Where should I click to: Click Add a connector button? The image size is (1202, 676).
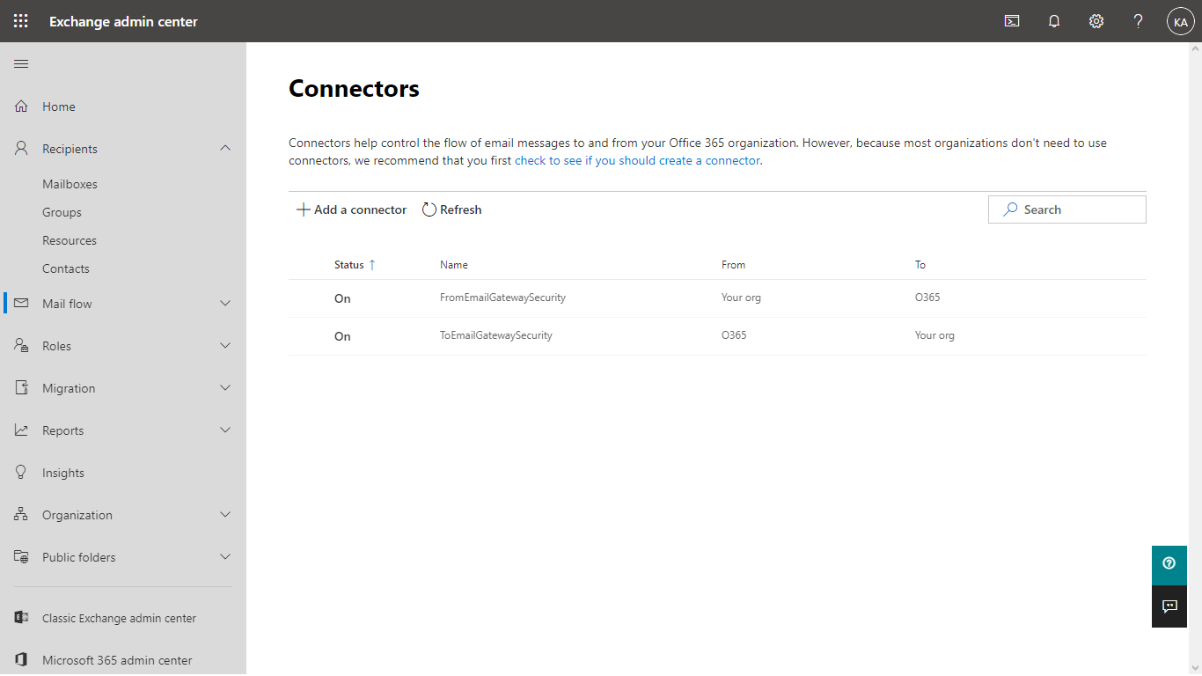pos(351,209)
